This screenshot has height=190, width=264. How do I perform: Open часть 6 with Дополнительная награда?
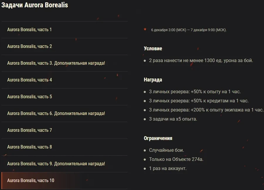(56, 114)
